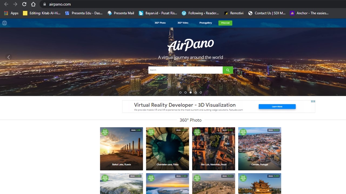Open the globe language selector icon

[x=5, y=23]
